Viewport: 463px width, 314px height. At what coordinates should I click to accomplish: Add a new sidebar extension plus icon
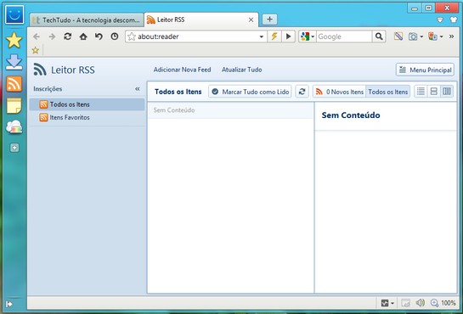(x=14, y=148)
